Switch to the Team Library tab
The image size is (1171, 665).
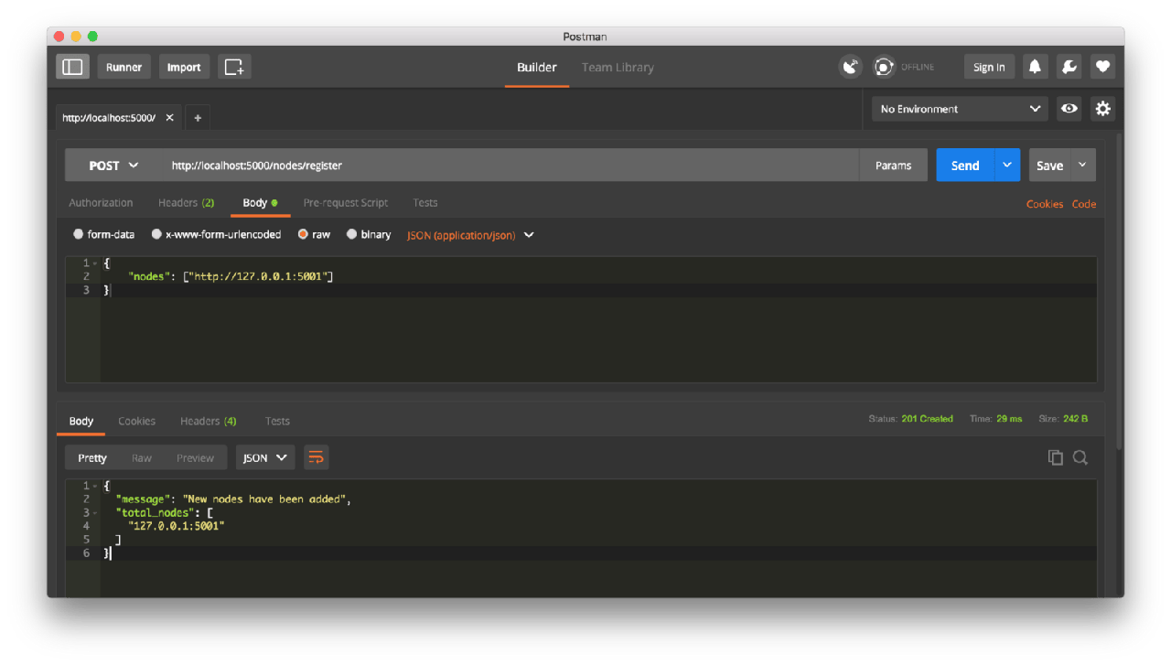[x=618, y=68]
